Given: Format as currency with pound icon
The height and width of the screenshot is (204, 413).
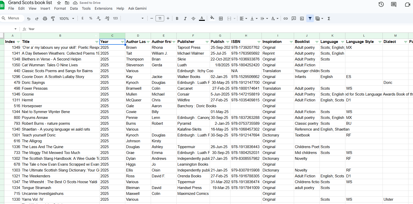Looking at the screenshot, I should coord(83,18).
